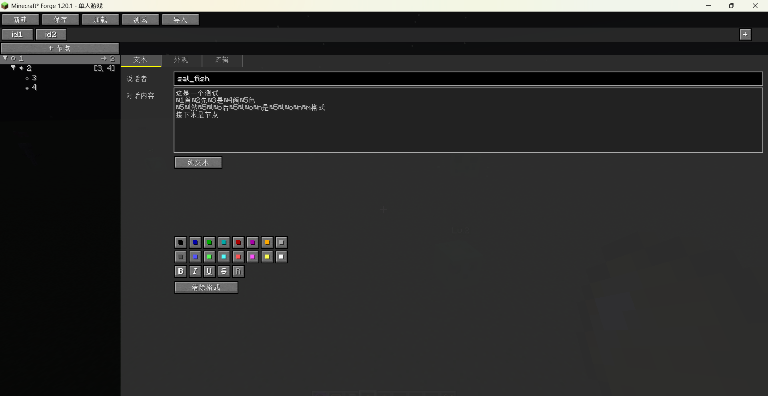
Task: Pick the white color swatch
Action: [x=282, y=257]
